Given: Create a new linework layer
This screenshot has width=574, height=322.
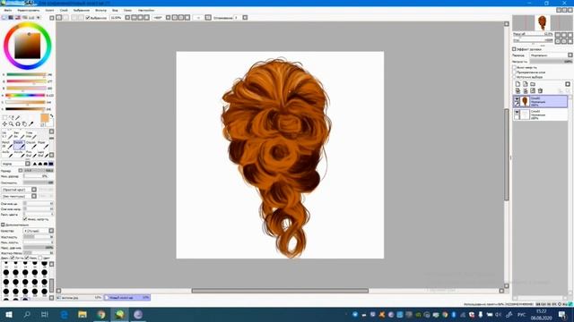Looking at the screenshot, I should [525, 84].
